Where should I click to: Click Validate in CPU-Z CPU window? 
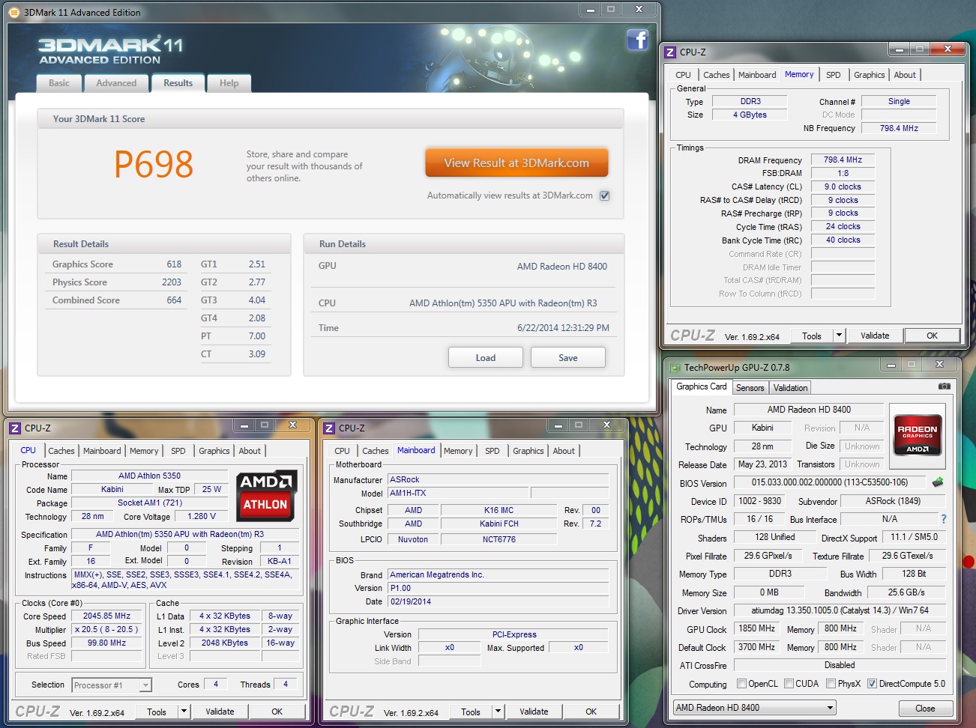click(220, 712)
